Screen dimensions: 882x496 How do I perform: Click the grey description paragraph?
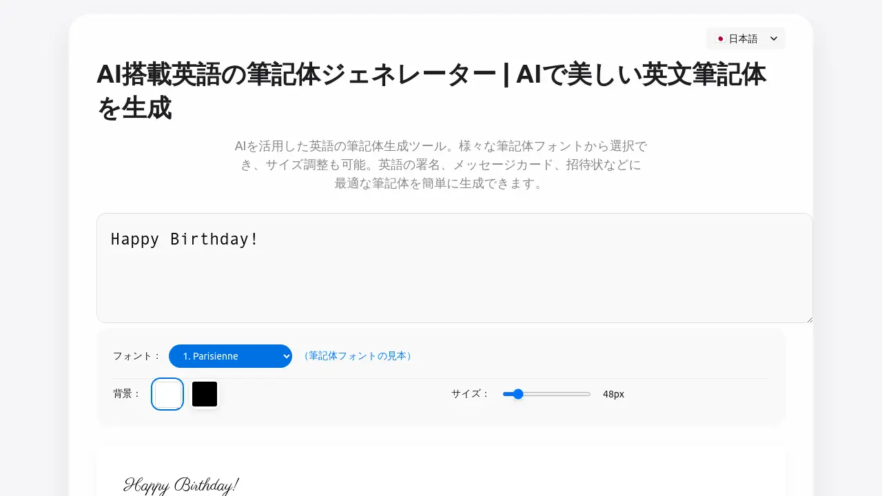pyautogui.click(x=441, y=165)
